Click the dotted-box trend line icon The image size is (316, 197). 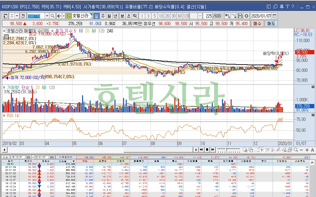coord(256,150)
